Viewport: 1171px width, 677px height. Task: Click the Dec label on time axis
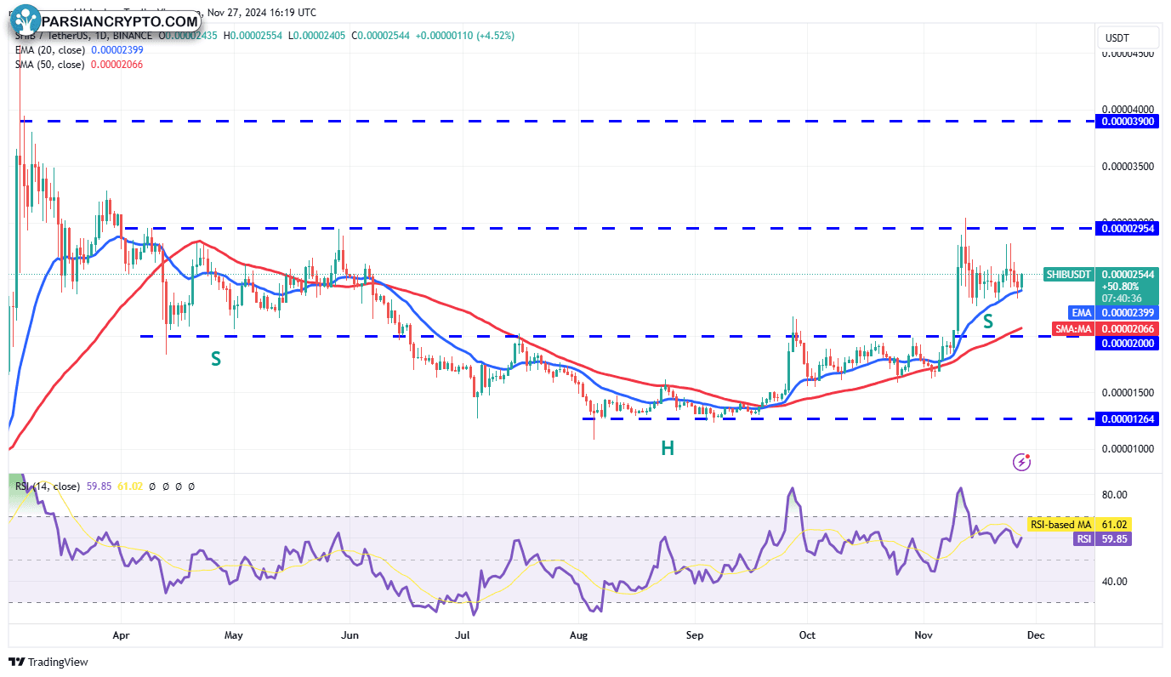tap(1036, 635)
